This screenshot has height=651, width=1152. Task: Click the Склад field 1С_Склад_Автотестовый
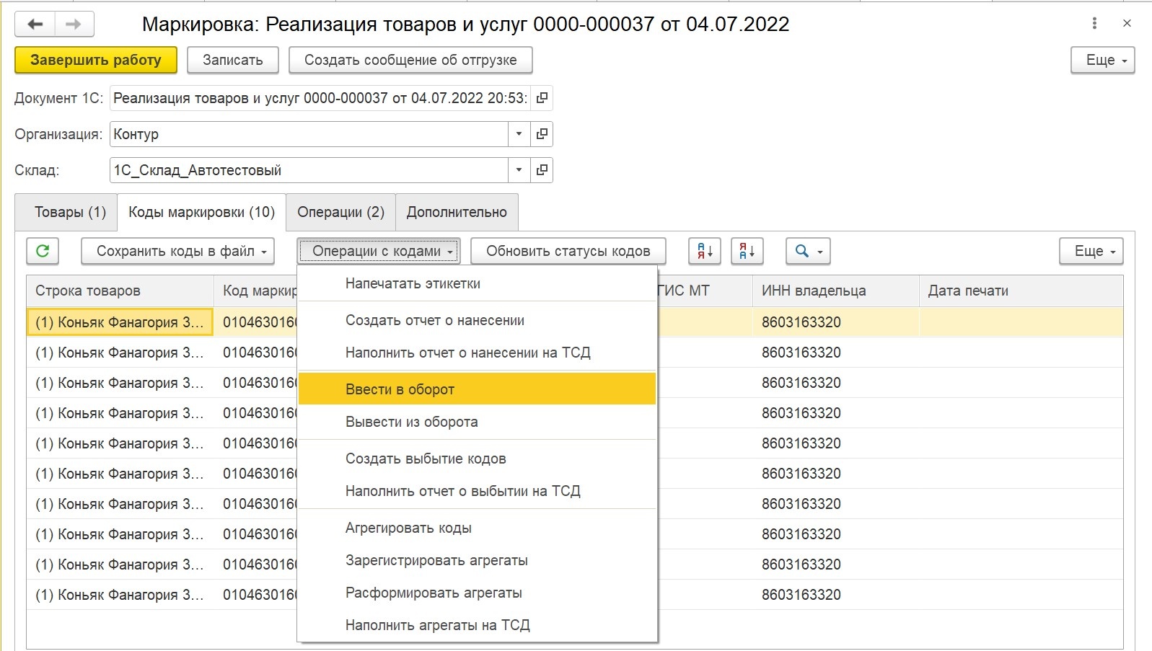(x=309, y=170)
